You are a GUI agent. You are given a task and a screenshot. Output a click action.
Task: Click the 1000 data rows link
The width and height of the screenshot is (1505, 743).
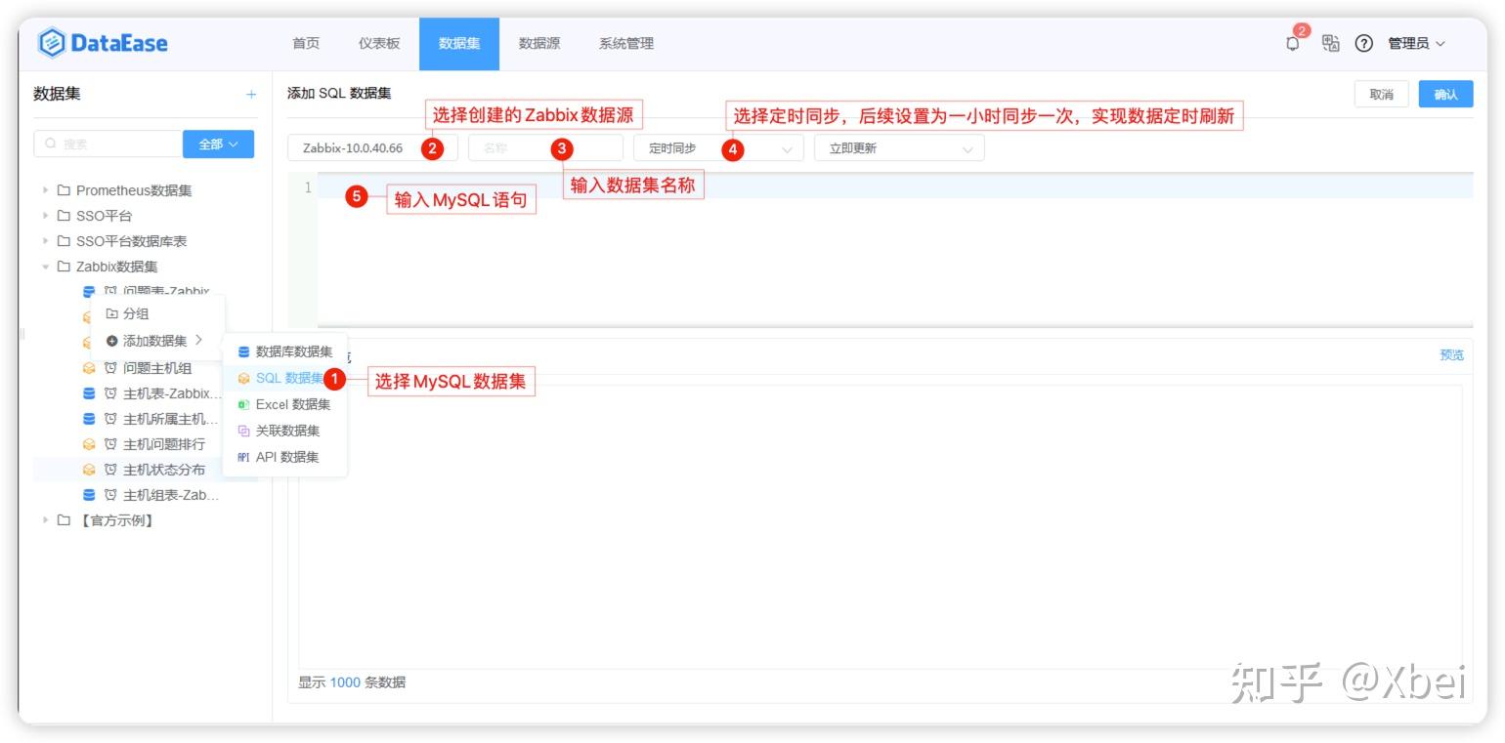pyautogui.click(x=344, y=682)
